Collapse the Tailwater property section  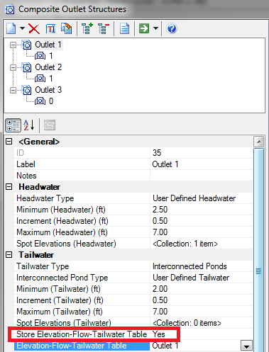(x=9, y=255)
